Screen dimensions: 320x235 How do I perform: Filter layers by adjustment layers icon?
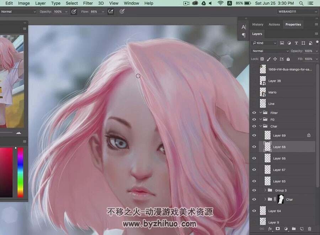coord(289,43)
